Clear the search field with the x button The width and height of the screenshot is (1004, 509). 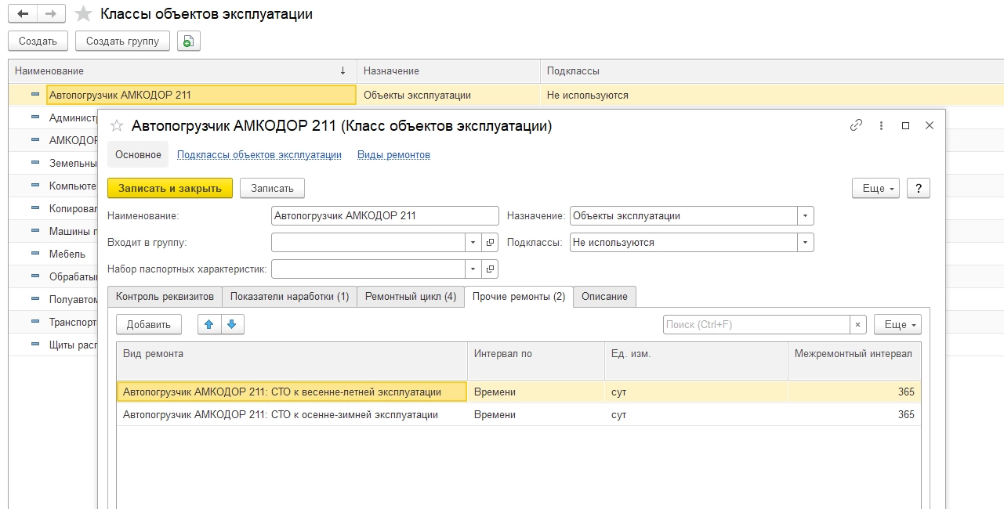coord(858,324)
